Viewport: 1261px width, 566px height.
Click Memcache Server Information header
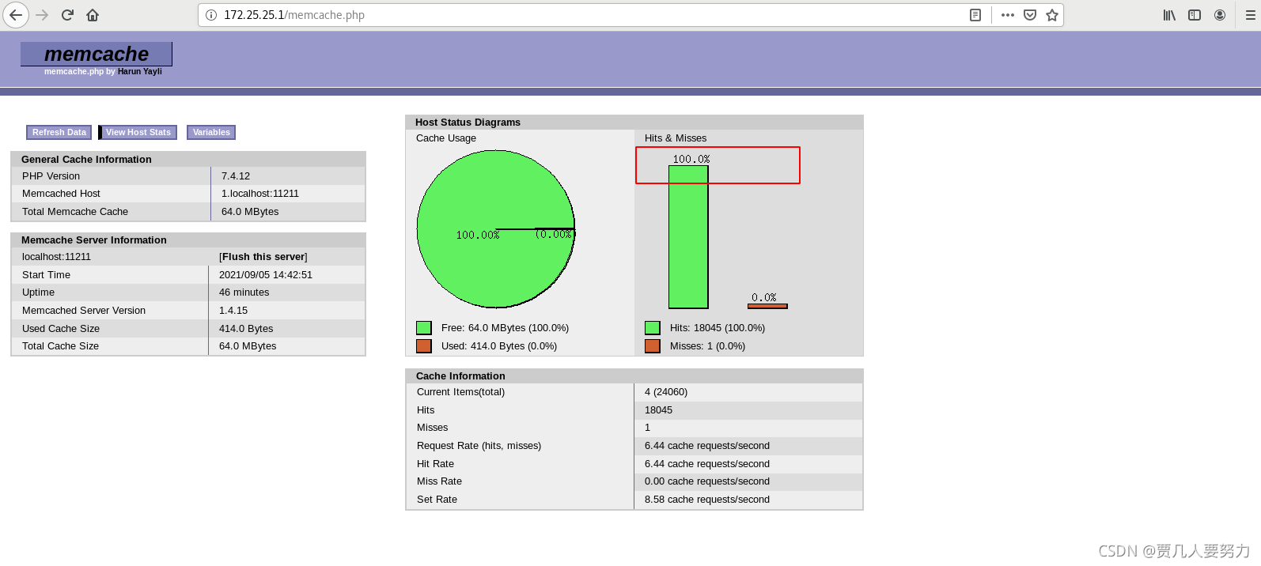tap(94, 240)
